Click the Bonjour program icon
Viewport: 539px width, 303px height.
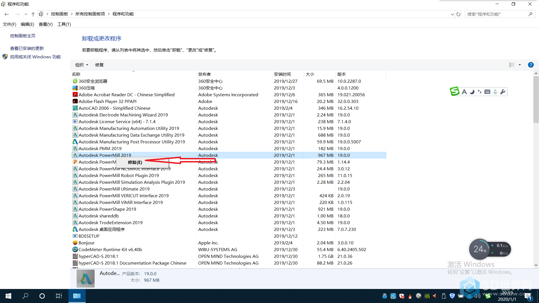75,243
